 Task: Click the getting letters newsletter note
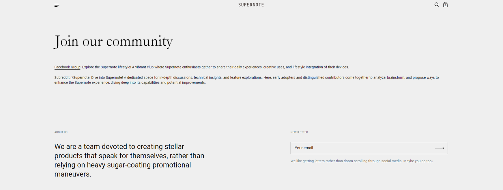pyautogui.click(x=362, y=161)
